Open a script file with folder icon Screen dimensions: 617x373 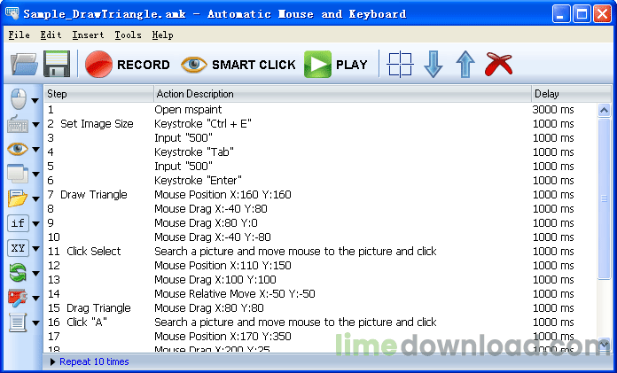(25, 64)
